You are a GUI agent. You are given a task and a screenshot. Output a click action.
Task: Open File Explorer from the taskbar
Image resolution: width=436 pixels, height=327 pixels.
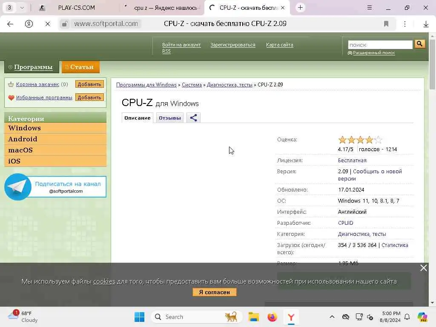pos(254,317)
